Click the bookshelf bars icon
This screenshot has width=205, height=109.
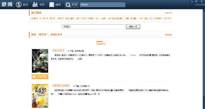click(35, 5)
